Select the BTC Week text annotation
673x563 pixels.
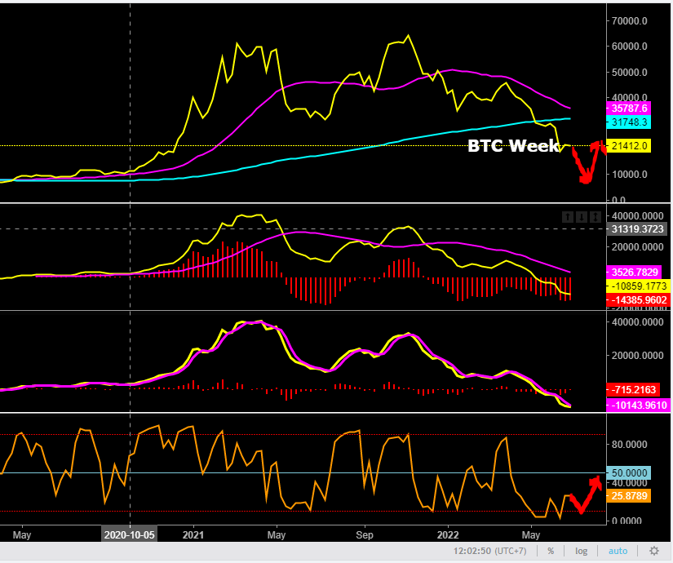pyautogui.click(x=513, y=146)
